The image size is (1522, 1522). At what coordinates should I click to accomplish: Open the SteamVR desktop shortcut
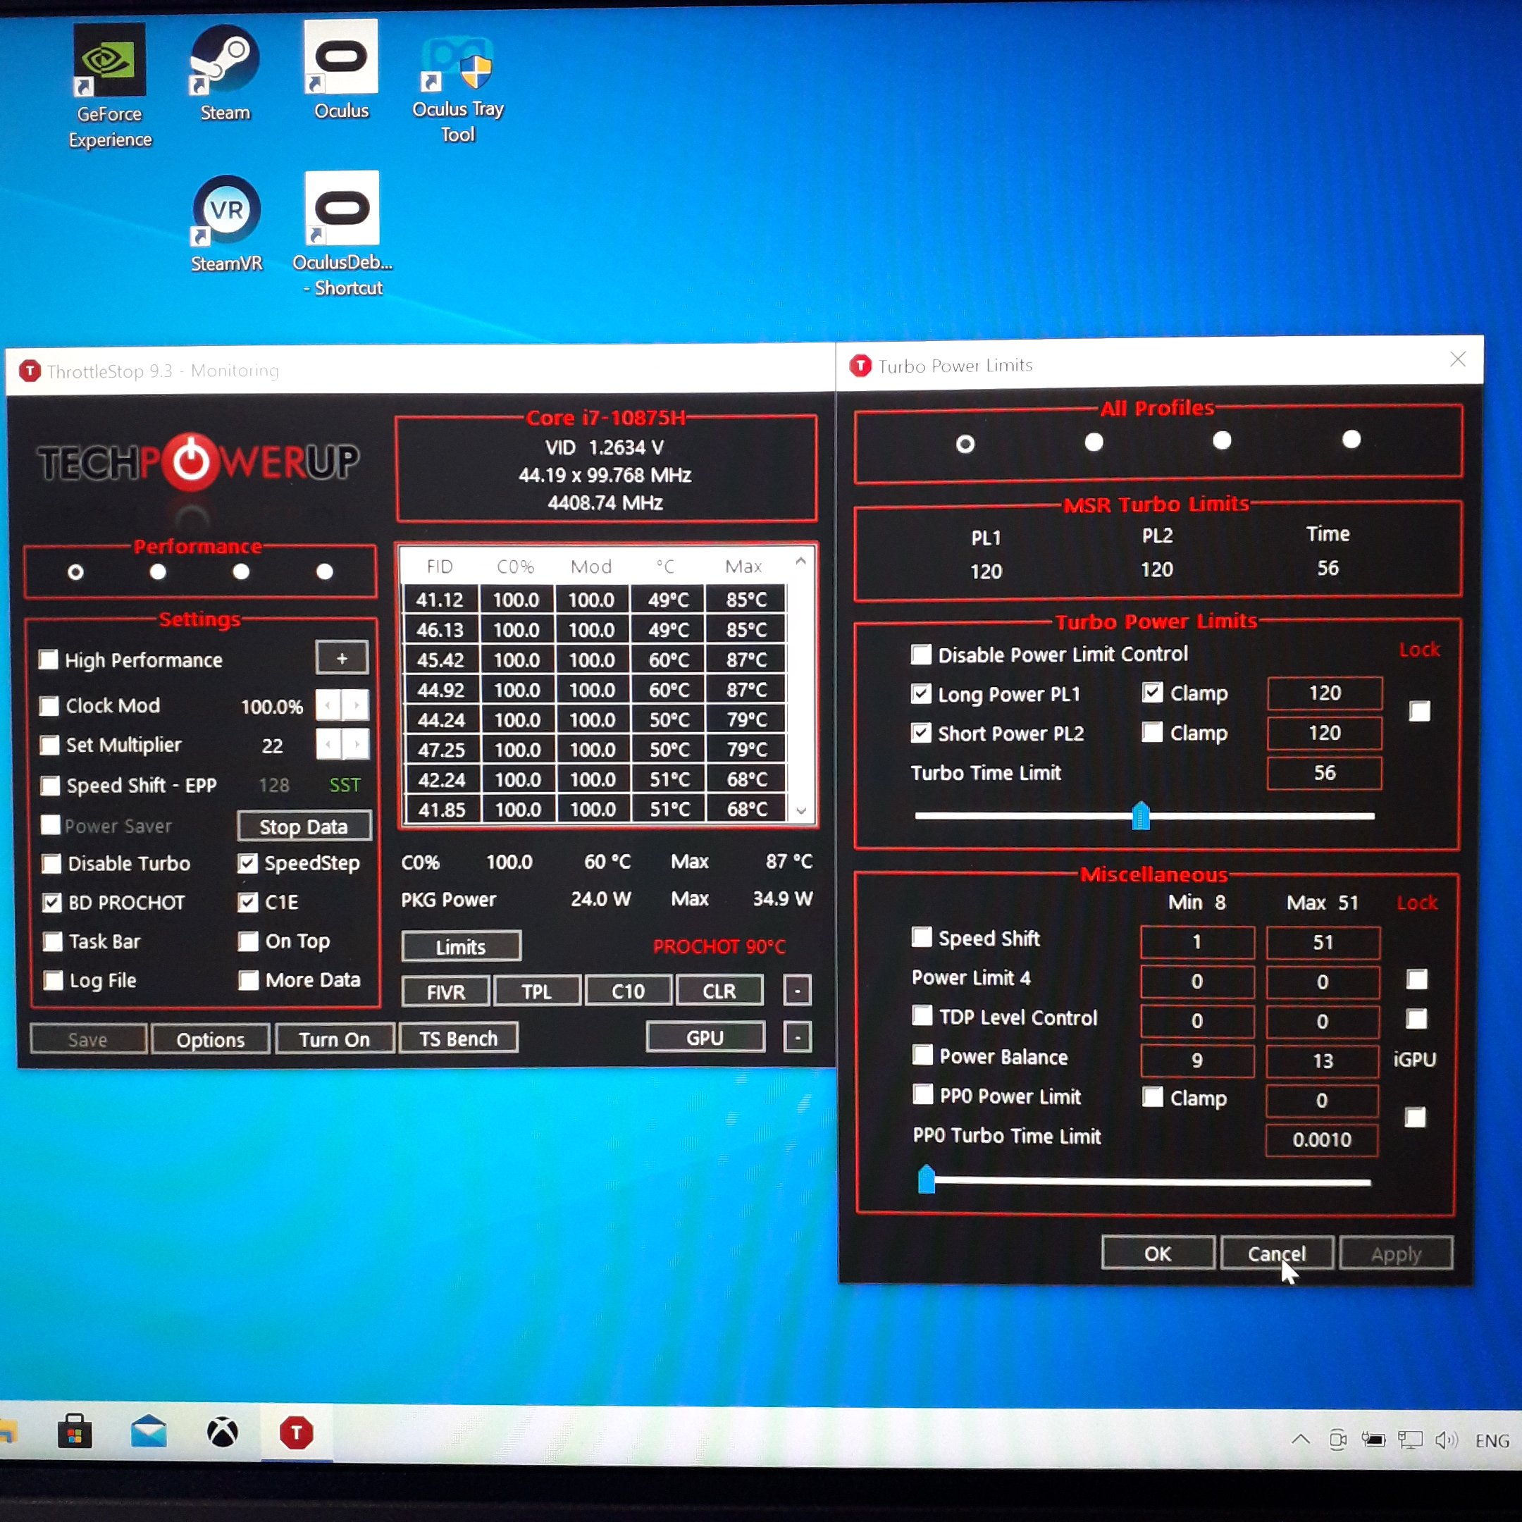226,224
